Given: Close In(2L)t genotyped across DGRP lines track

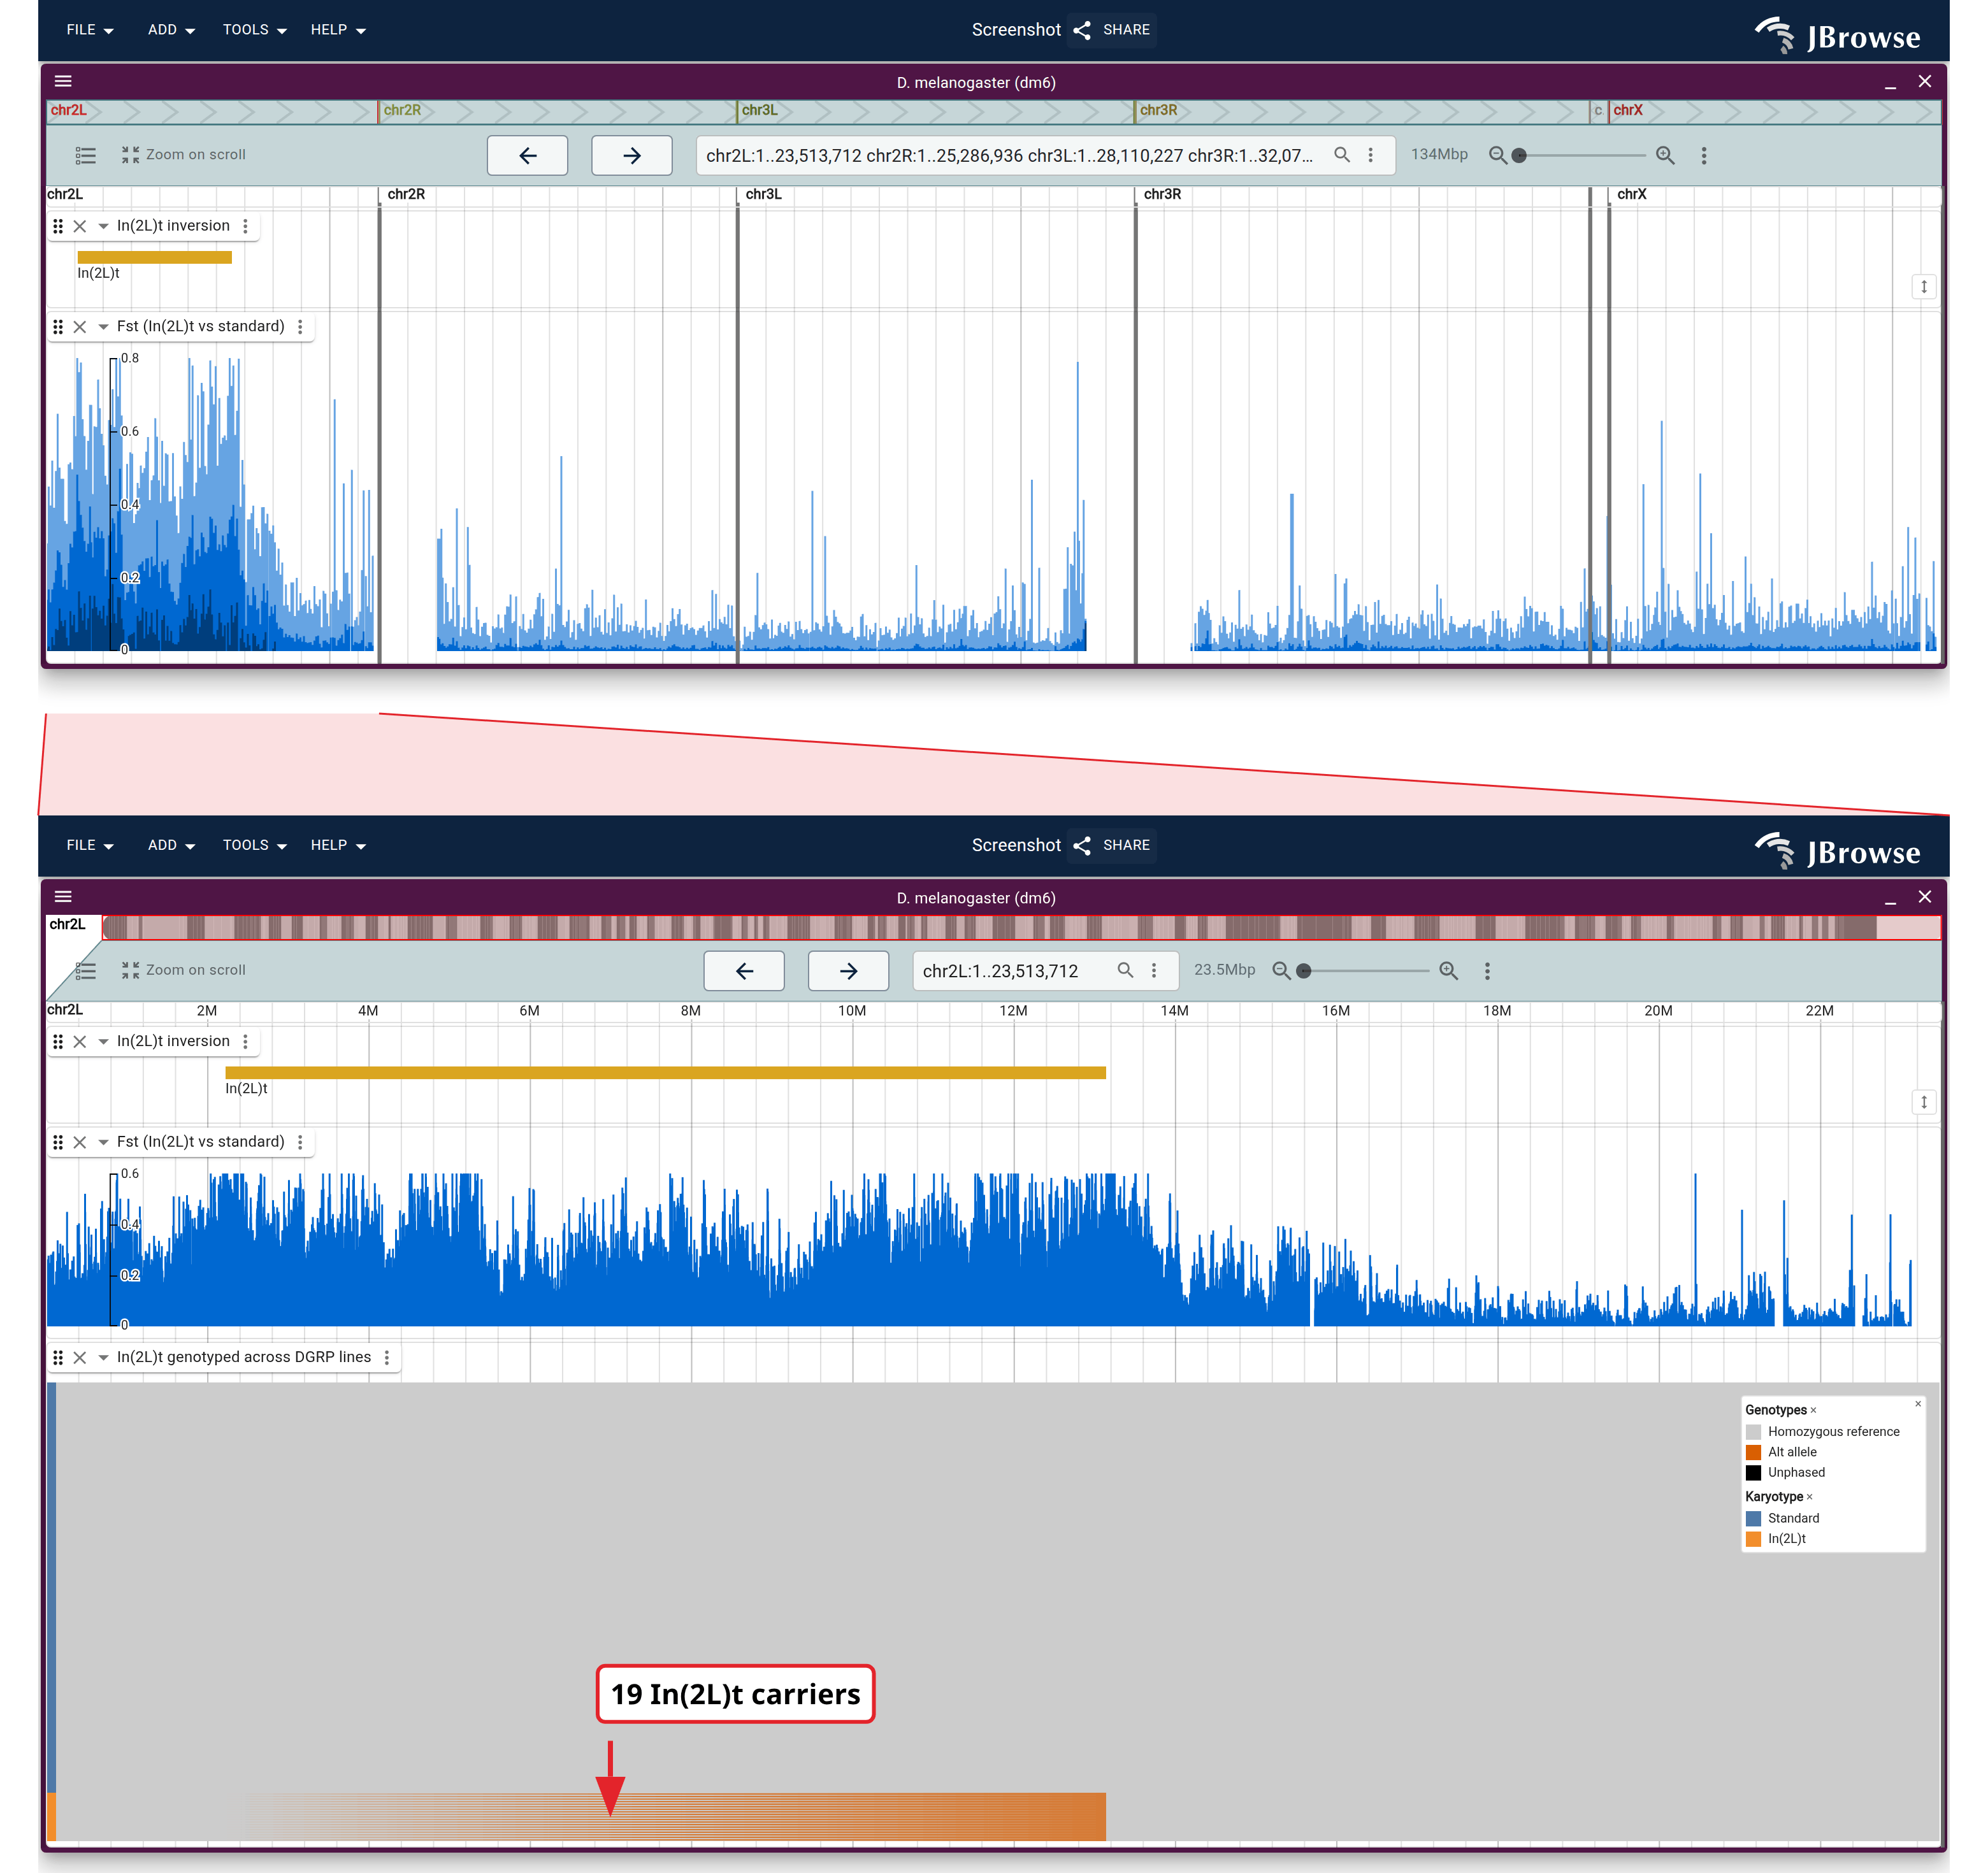Looking at the screenshot, I should pos(80,1357).
